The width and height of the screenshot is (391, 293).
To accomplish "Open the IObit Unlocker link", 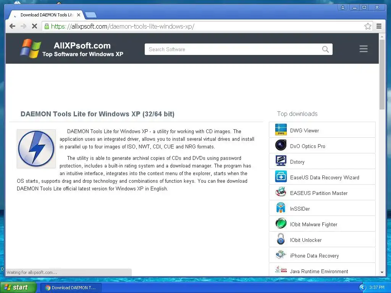I will point(306,240).
